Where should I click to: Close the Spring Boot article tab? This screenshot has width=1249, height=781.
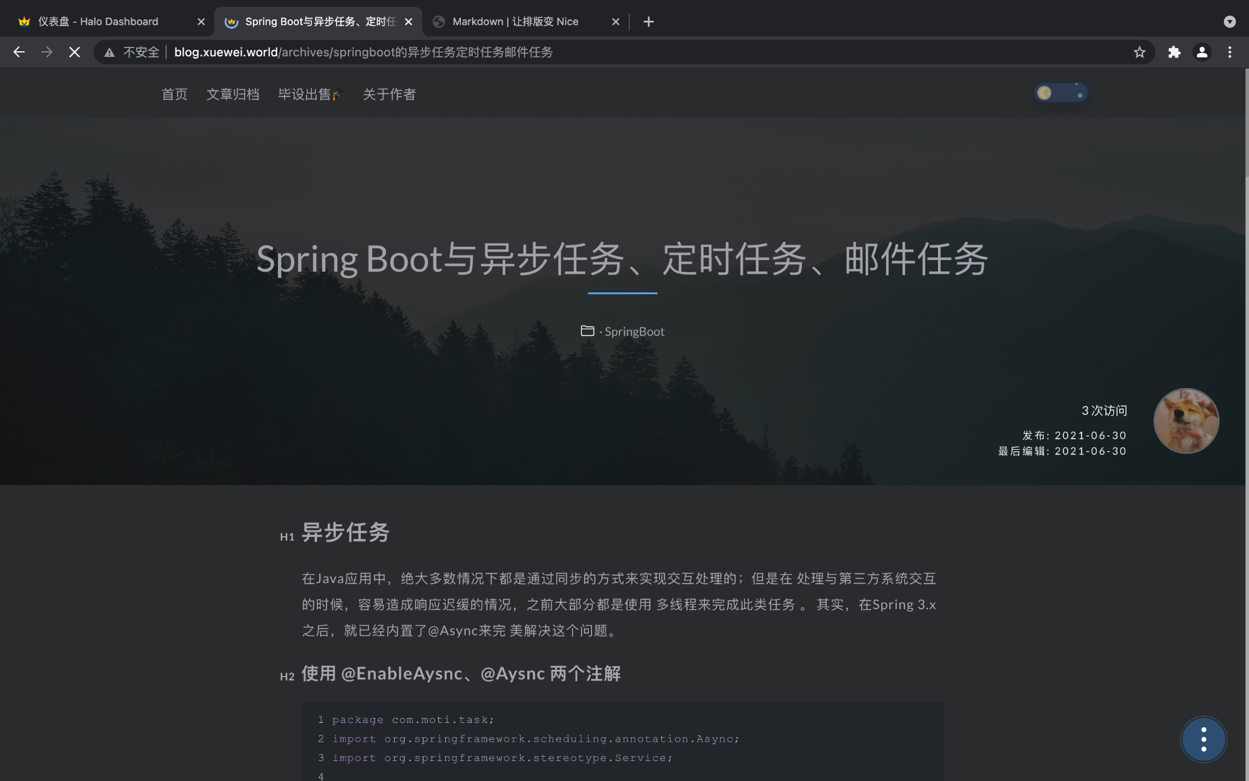pyautogui.click(x=408, y=22)
